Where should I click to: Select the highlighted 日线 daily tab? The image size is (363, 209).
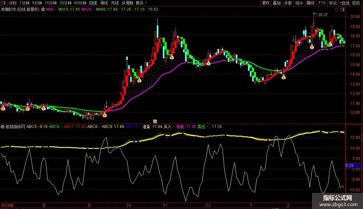(x=93, y=3)
